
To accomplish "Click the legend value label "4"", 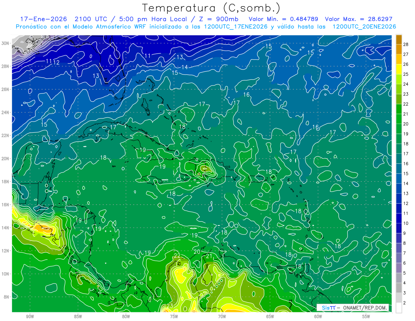I will [405, 283].
